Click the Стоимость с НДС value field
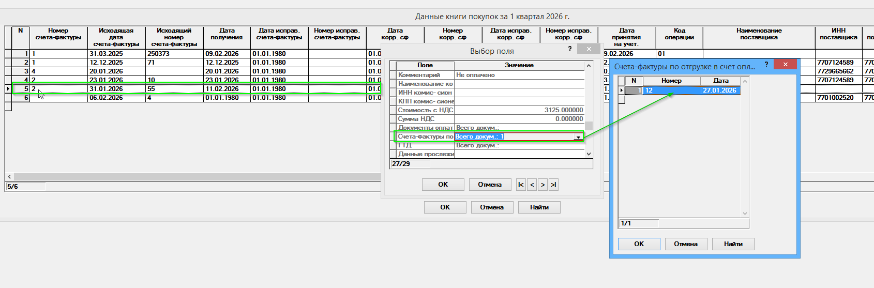Viewport: 874px width, 288px height. click(519, 110)
